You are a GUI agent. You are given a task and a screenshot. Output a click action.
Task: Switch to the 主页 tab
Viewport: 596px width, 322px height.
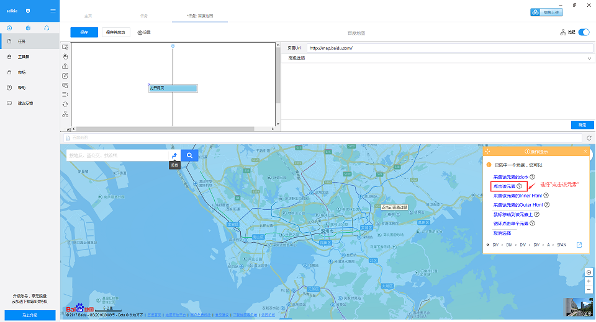click(x=88, y=16)
